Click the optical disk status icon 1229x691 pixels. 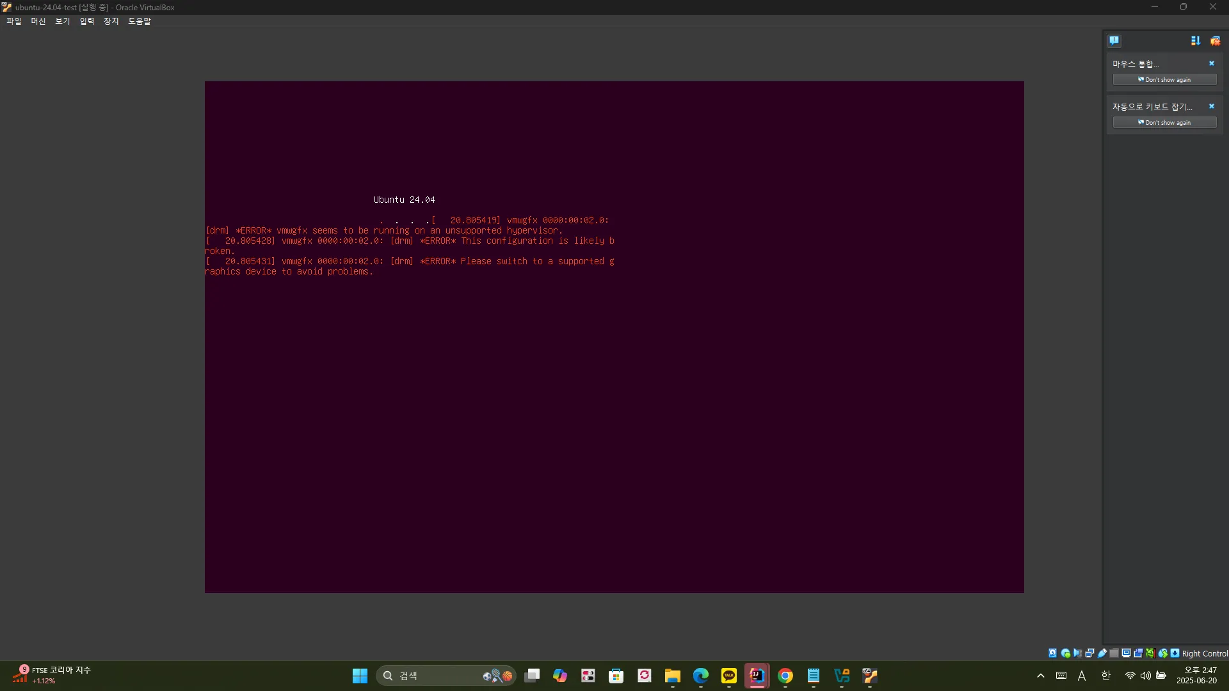(x=1065, y=653)
